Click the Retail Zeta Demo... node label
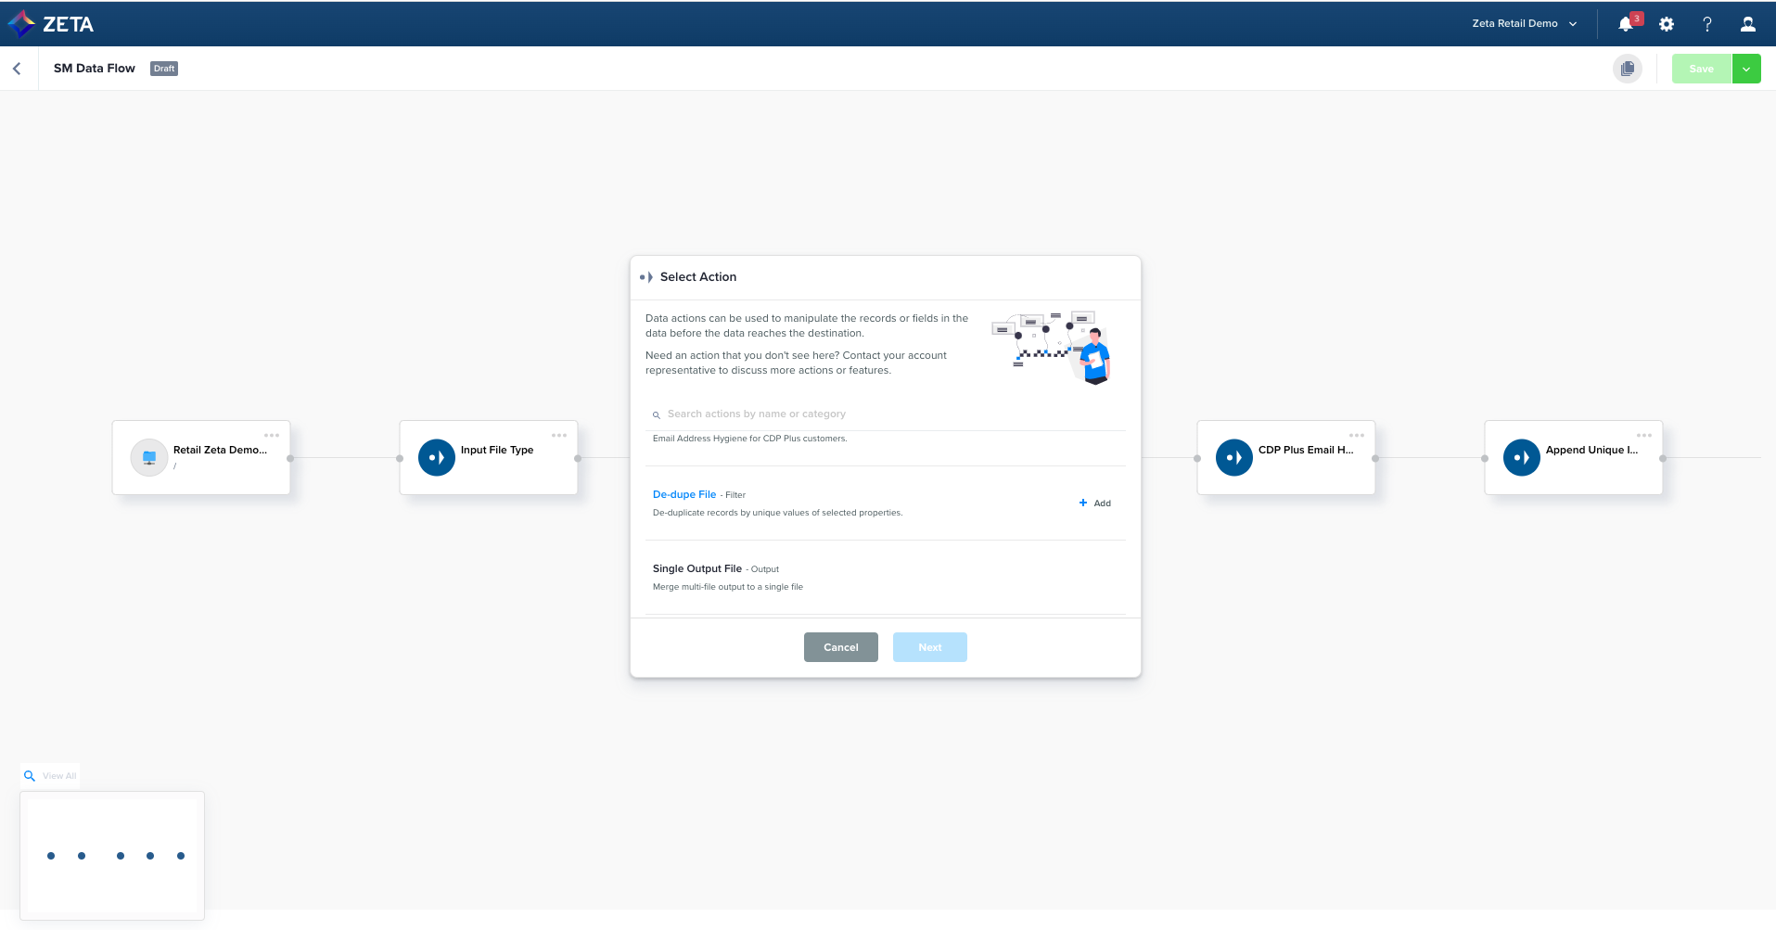Viewport: 1776px width, 930px height. (x=220, y=450)
